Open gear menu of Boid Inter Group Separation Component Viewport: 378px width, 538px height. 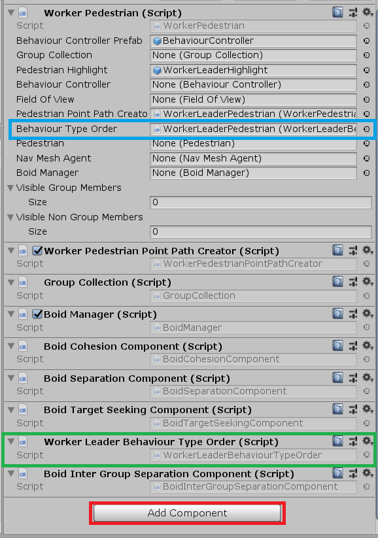tap(368, 473)
